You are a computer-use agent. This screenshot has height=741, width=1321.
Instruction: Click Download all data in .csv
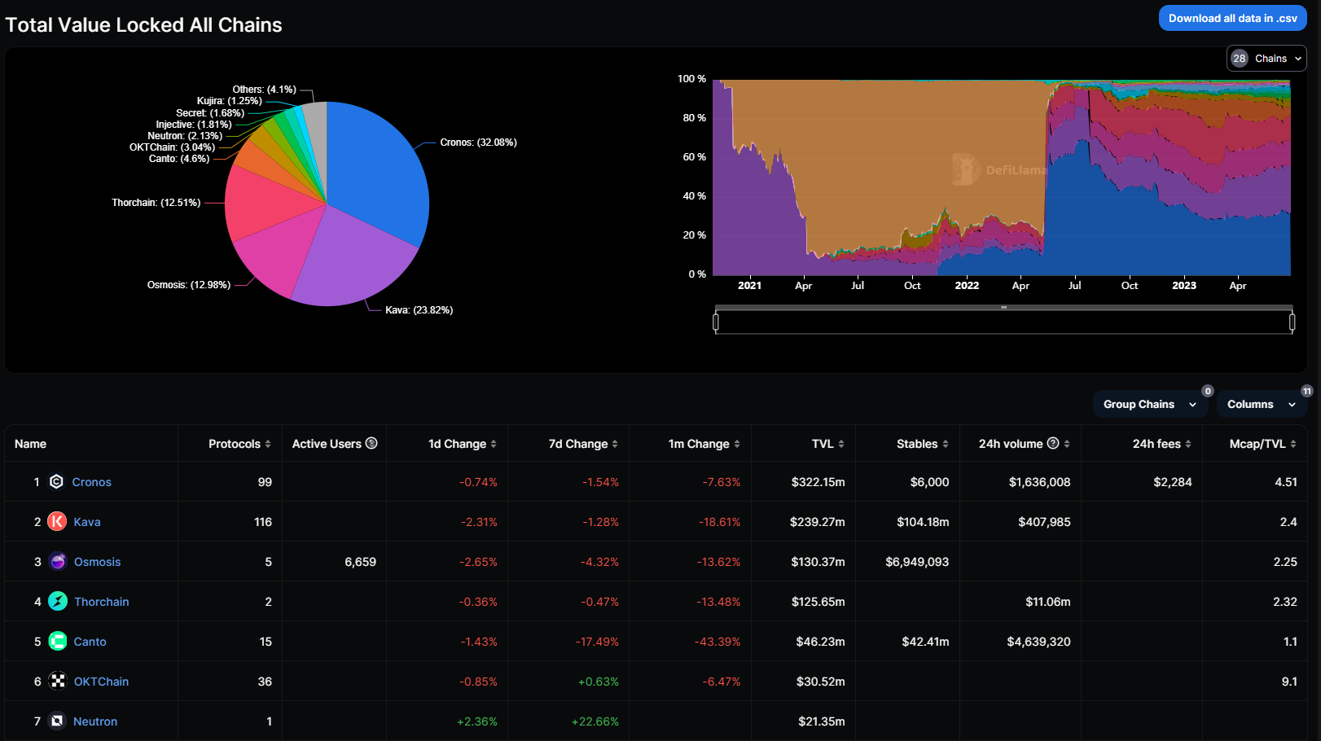[x=1232, y=18]
